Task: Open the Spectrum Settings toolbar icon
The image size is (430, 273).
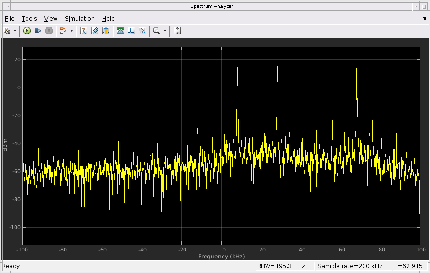Action: tap(6, 31)
